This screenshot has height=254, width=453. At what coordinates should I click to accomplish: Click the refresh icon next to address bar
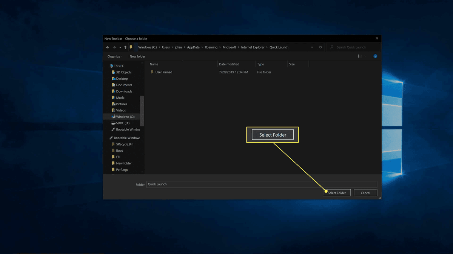coord(320,47)
